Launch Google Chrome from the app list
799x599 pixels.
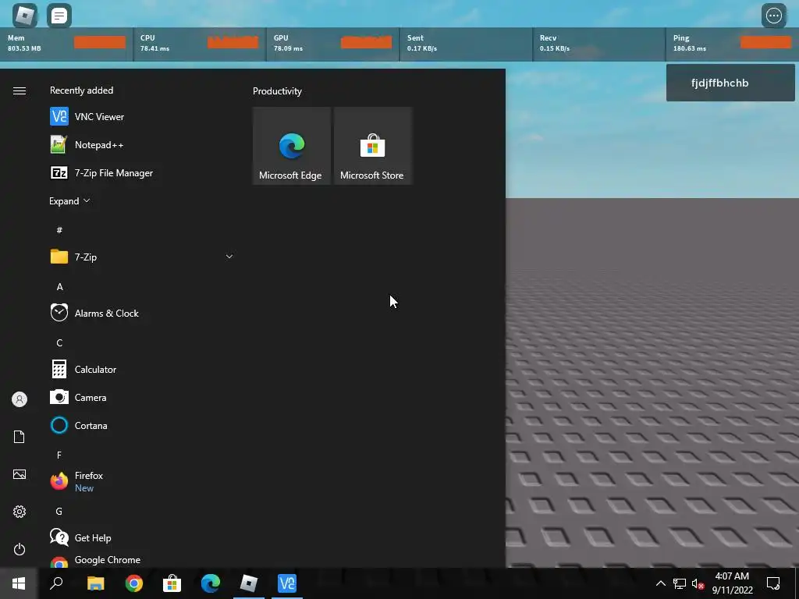tap(142, 560)
